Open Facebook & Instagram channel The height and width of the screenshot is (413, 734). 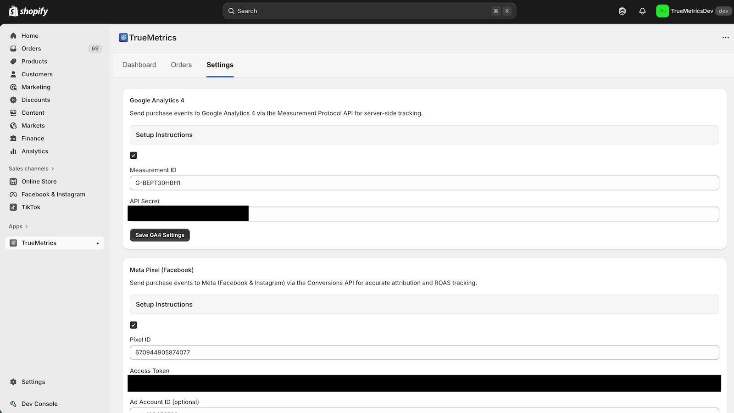(53, 195)
